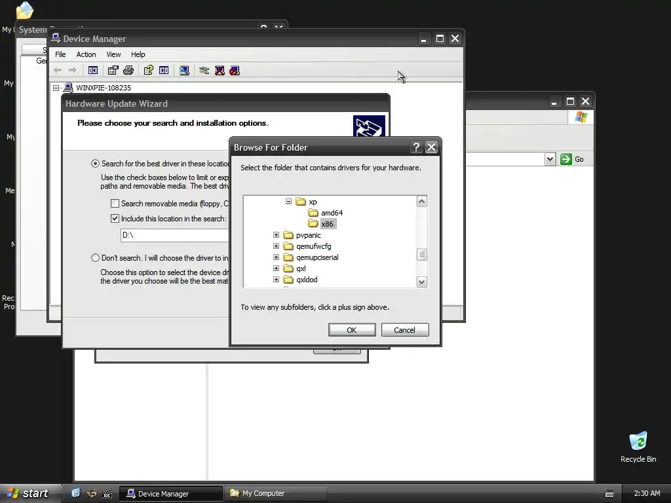Click Cancel in Browse For Folder dialog
This screenshot has width=671, height=503.
(405, 330)
